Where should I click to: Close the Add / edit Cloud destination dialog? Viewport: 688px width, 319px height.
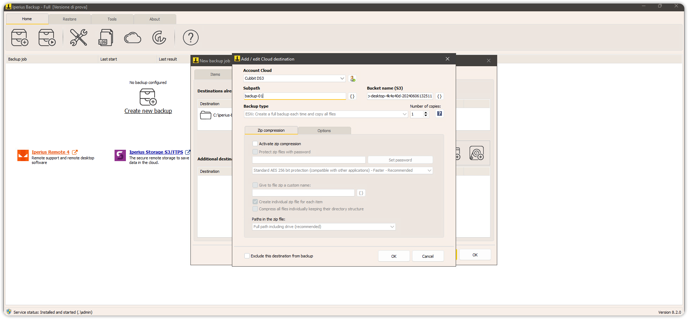coord(448,59)
